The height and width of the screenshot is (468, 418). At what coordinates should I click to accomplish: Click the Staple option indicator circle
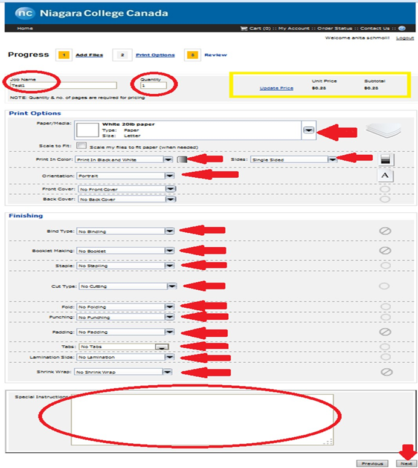pyautogui.click(x=385, y=265)
